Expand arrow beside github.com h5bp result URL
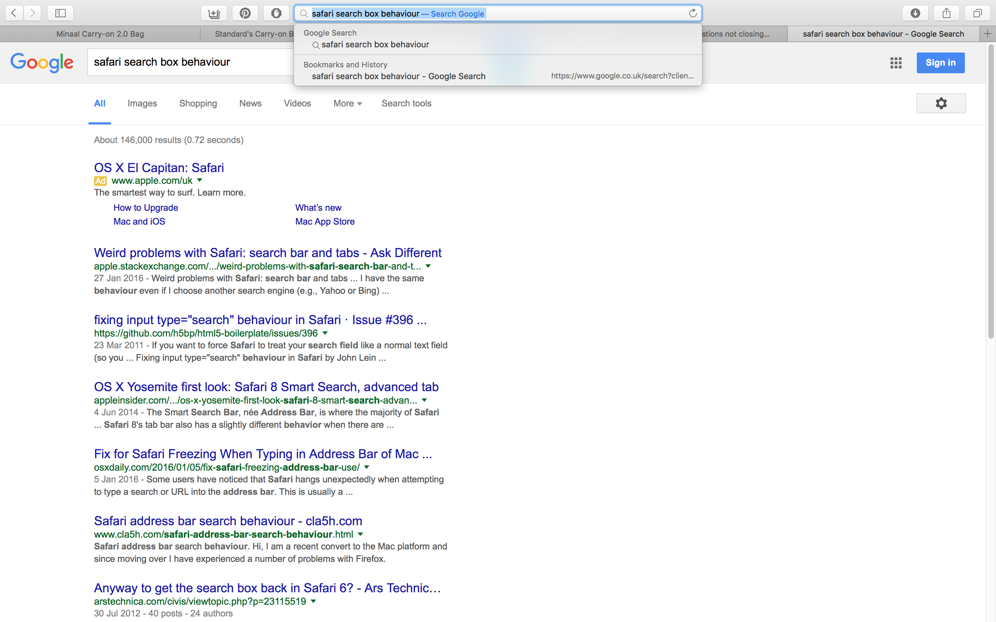Image resolution: width=996 pixels, height=622 pixels. (x=325, y=333)
